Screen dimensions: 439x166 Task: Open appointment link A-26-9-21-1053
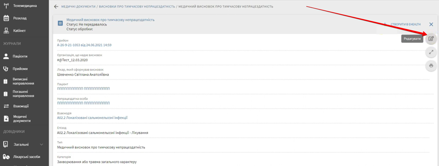[84, 45]
